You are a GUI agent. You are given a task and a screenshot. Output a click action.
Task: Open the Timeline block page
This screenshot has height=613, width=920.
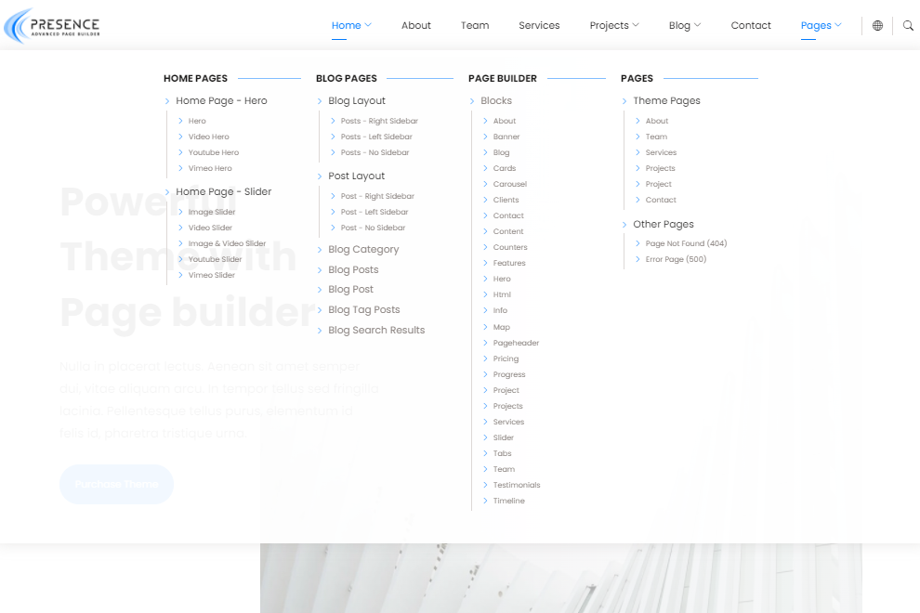click(508, 501)
